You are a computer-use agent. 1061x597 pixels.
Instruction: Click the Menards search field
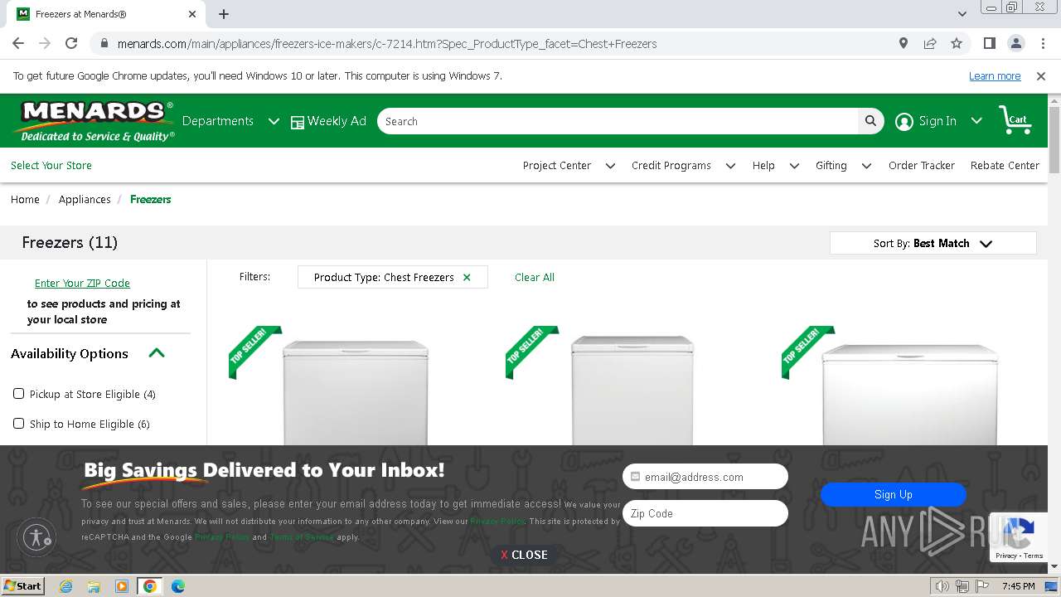[x=618, y=121]
